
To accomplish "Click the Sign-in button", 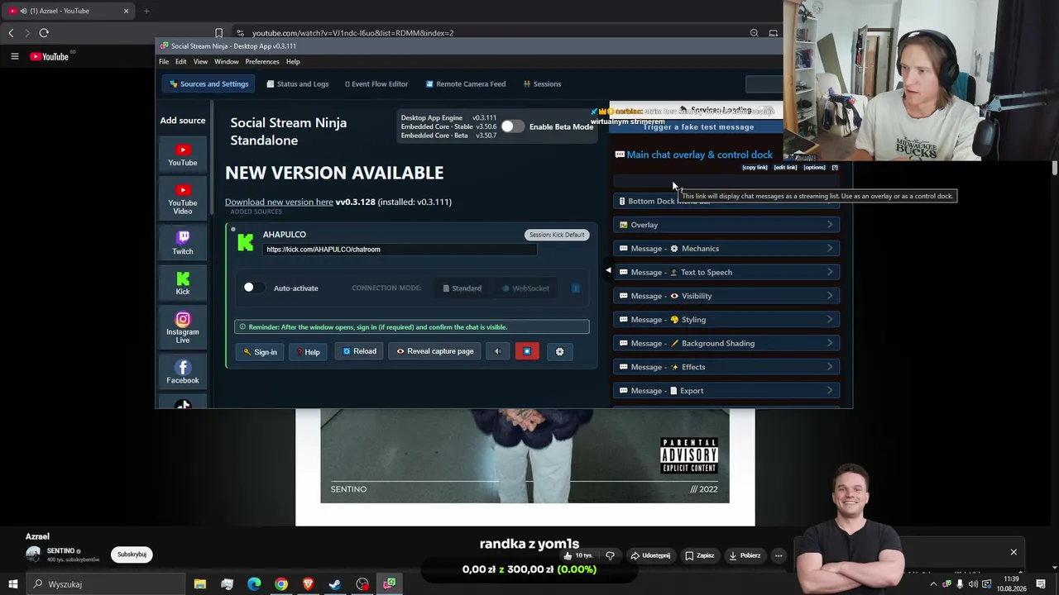I will point(260,352).
